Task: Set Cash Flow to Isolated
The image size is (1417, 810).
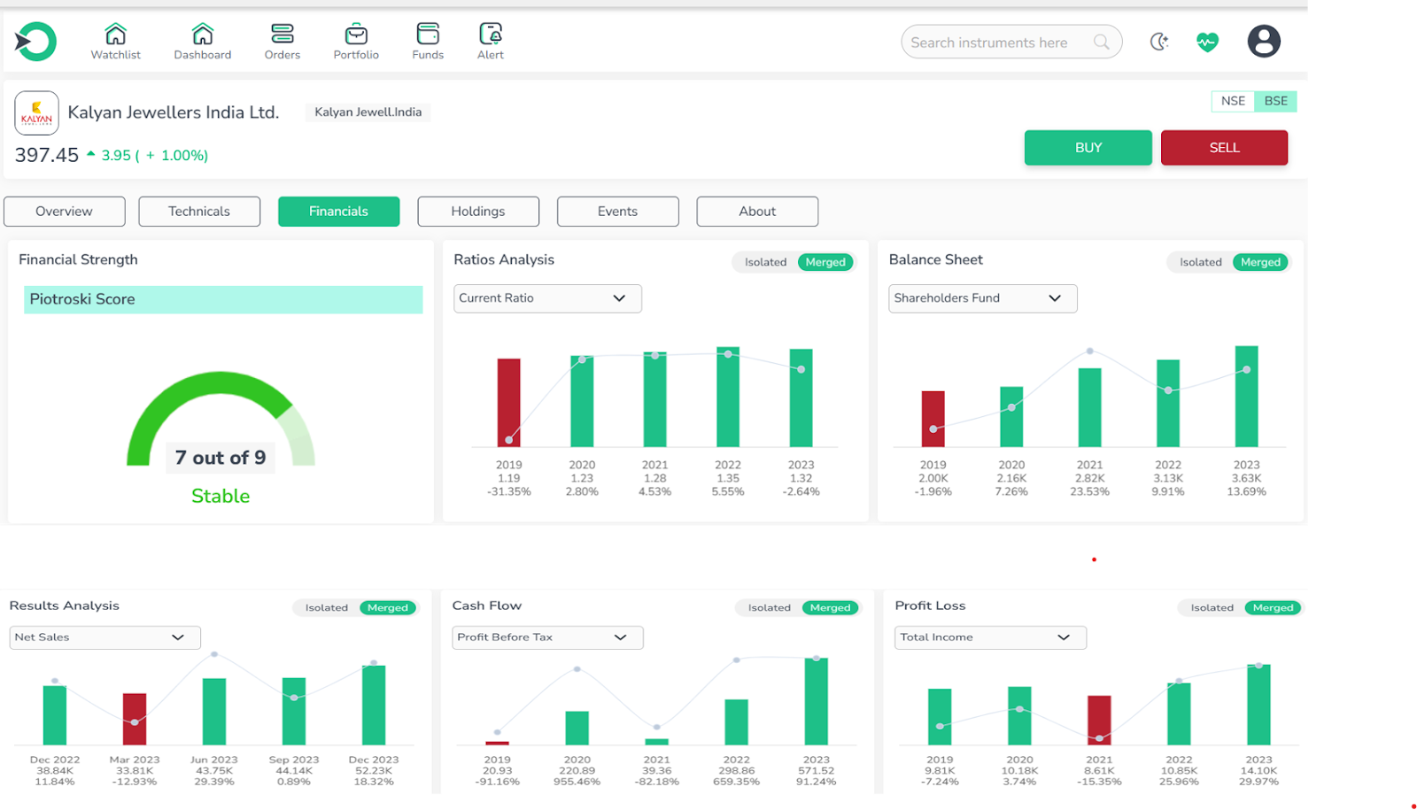Action: 769,608
